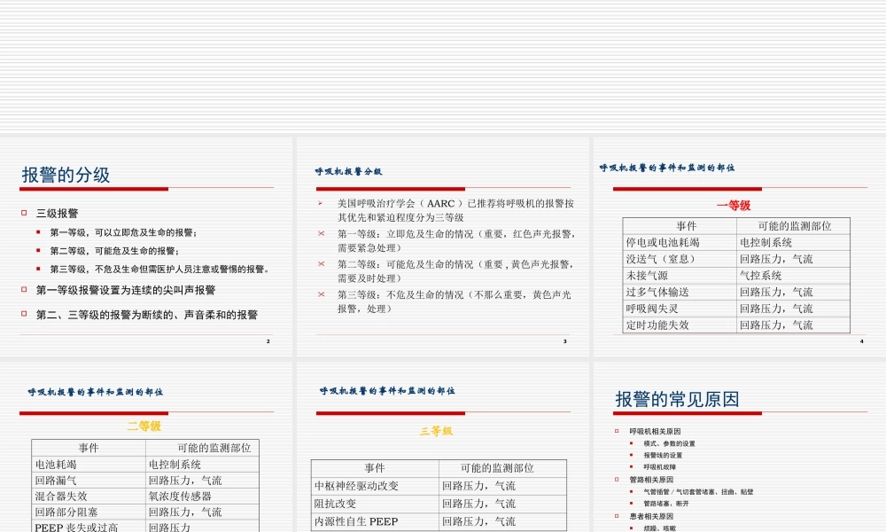Click the square bullet before 呼吸机相关原因
886x532 pixels.
(x=615, y=430)
